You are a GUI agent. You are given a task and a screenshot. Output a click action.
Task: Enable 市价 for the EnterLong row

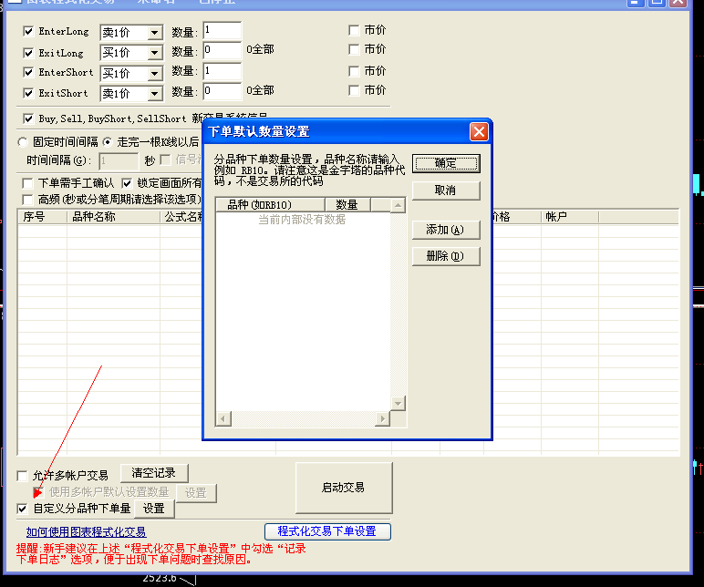354,30
